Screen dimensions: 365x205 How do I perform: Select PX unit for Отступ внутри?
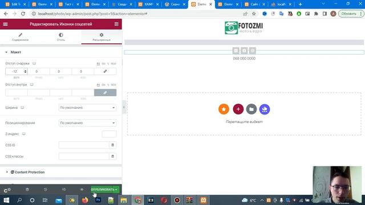[x=98, y=85]
